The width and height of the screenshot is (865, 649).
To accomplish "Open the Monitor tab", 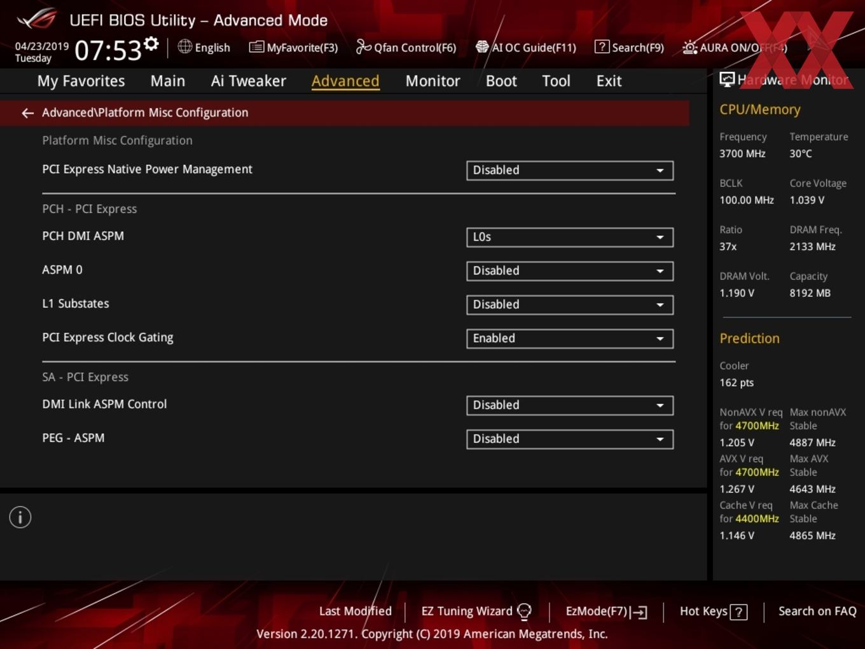I will (x=432, y=81).
